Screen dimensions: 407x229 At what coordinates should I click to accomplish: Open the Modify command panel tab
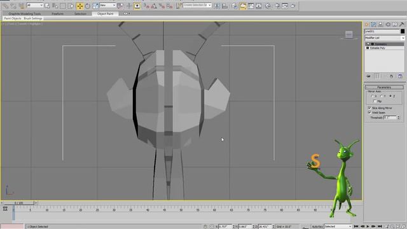click(x=373, y=24)
